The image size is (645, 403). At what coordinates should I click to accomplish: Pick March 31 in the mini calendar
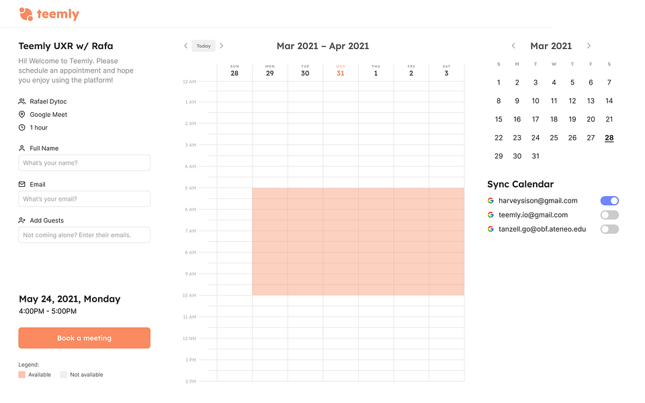pos(535,156)
